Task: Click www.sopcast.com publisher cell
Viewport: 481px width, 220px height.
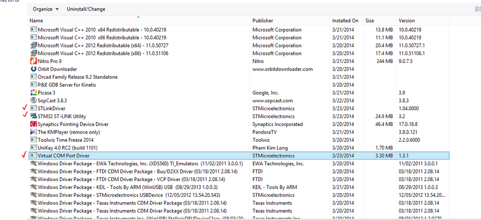Action: (x=273, y=101)
